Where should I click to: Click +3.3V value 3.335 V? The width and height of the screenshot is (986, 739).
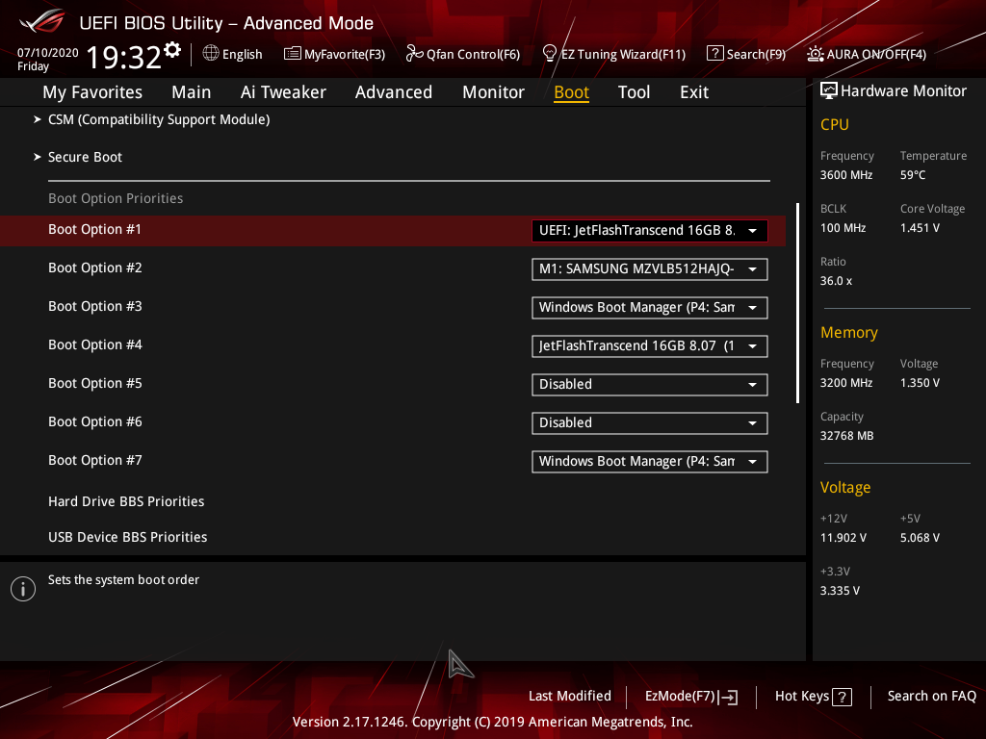(x=840, y=591)
